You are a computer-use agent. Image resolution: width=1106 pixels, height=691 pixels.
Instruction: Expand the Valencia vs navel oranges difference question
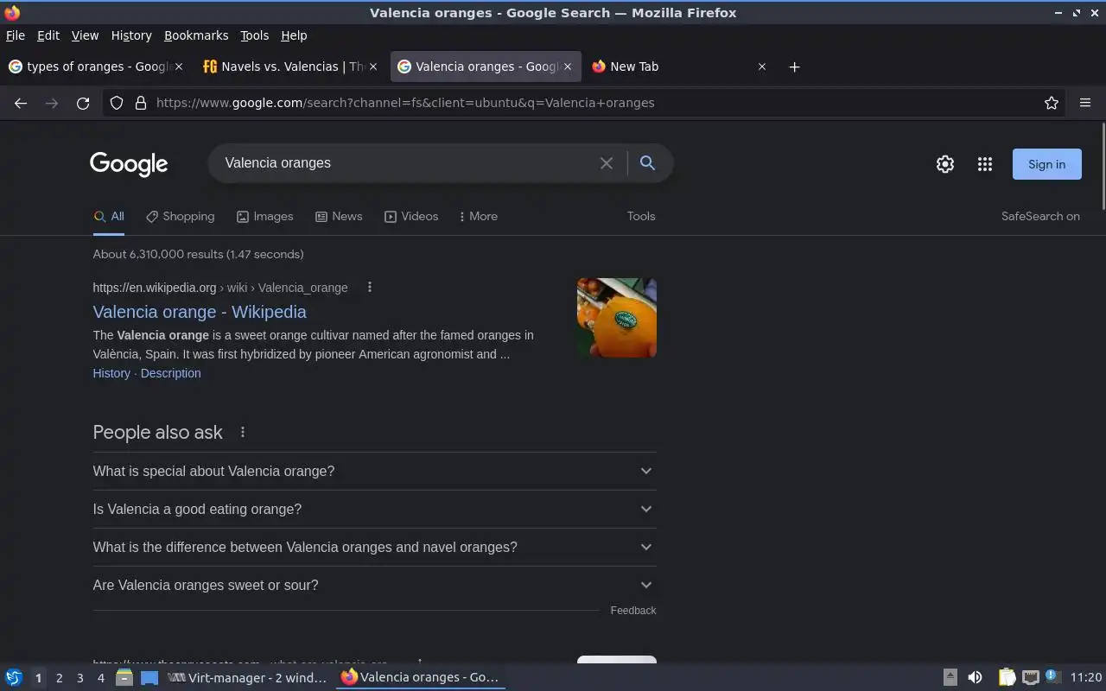[374, 547]
